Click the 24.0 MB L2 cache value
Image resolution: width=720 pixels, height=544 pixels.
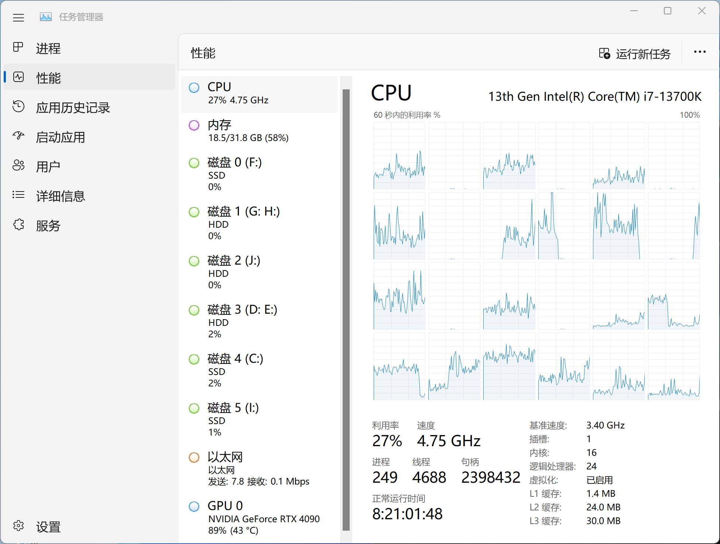(603, 507)
